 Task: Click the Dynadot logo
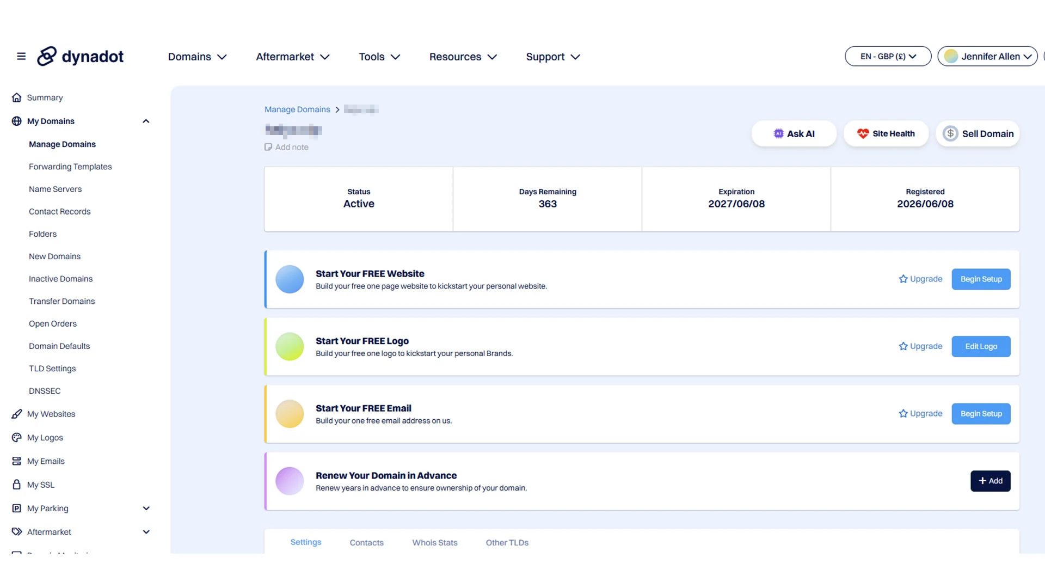tap(81, 56)
